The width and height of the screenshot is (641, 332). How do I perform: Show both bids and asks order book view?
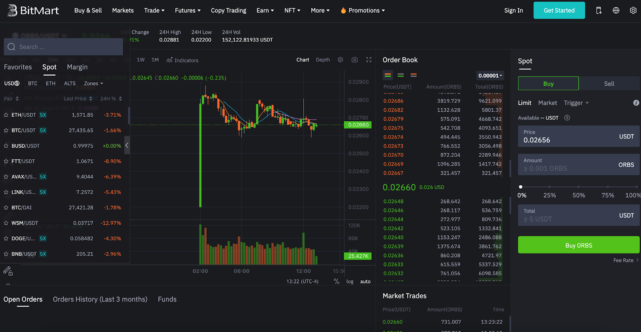pyautogui.click(x=388, y=75)
